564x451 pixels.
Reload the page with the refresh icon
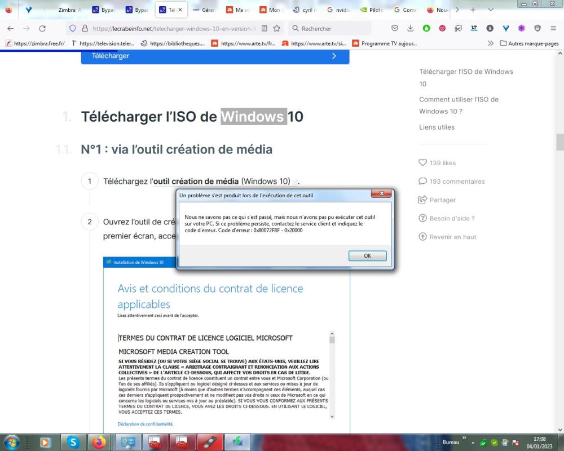pos(42,28)
